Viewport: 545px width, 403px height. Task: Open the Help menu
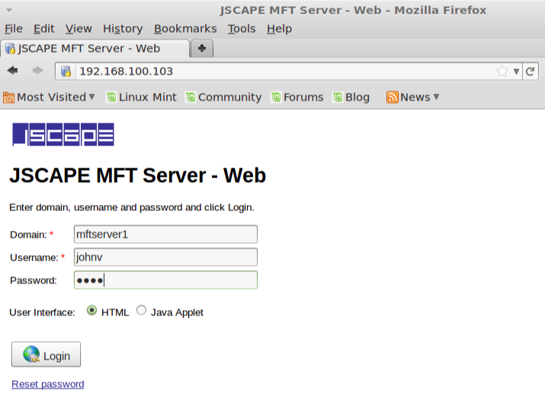pyautogui.click(x=280, y=28)
